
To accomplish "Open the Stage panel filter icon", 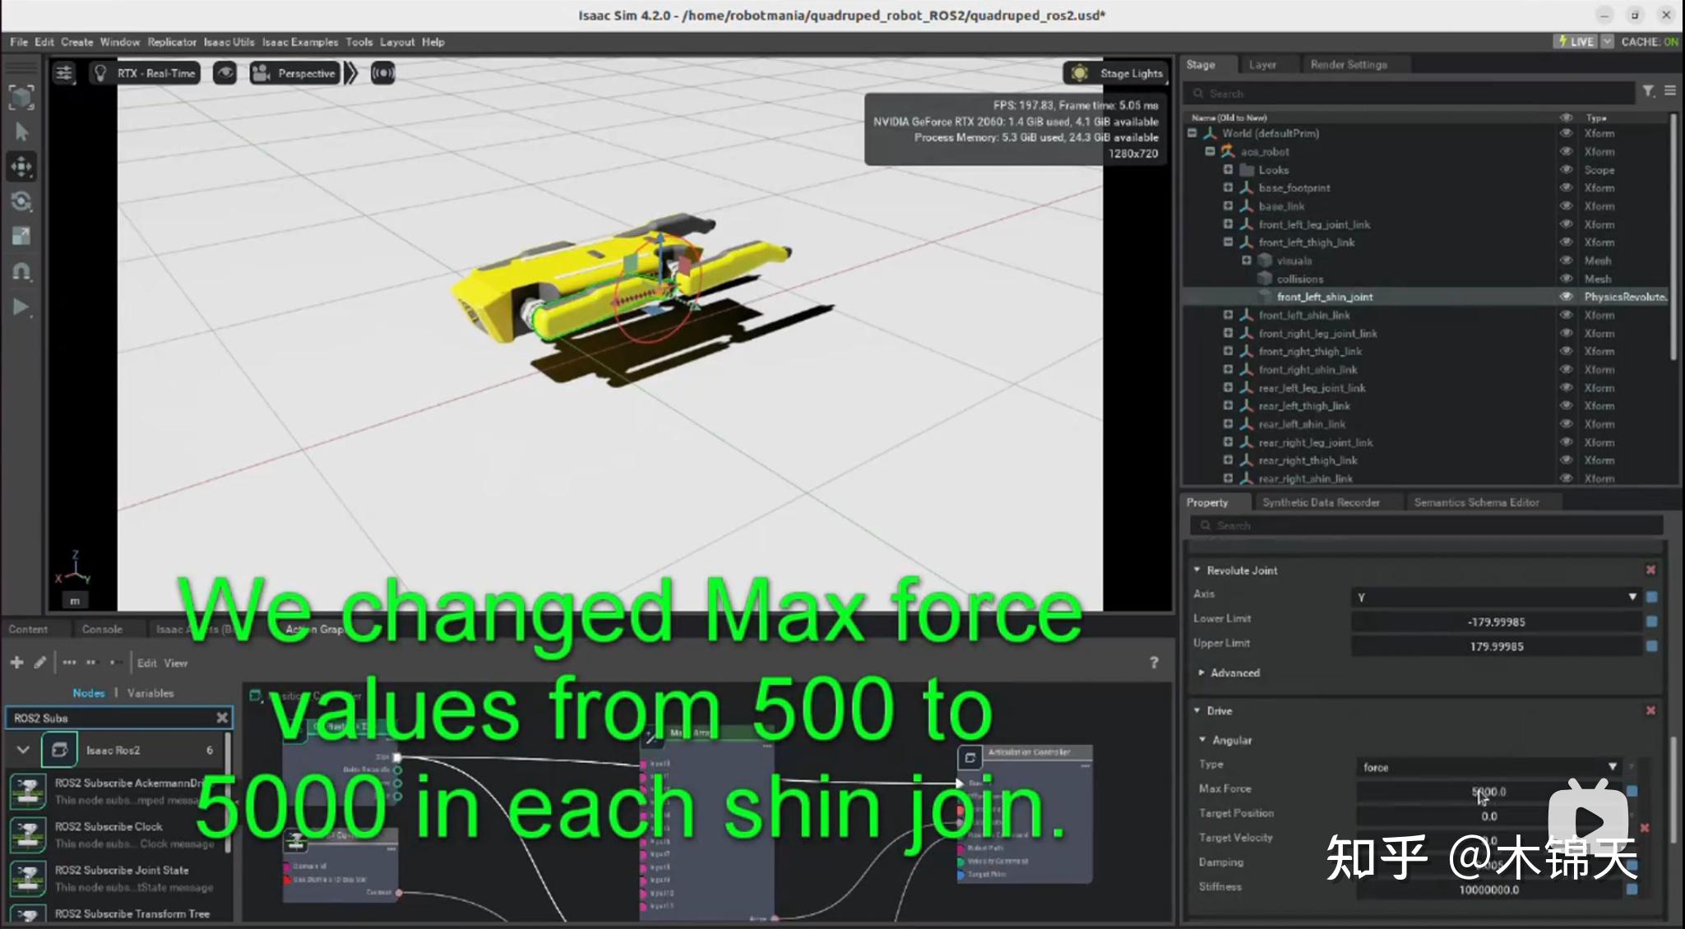I will 1649,91.
